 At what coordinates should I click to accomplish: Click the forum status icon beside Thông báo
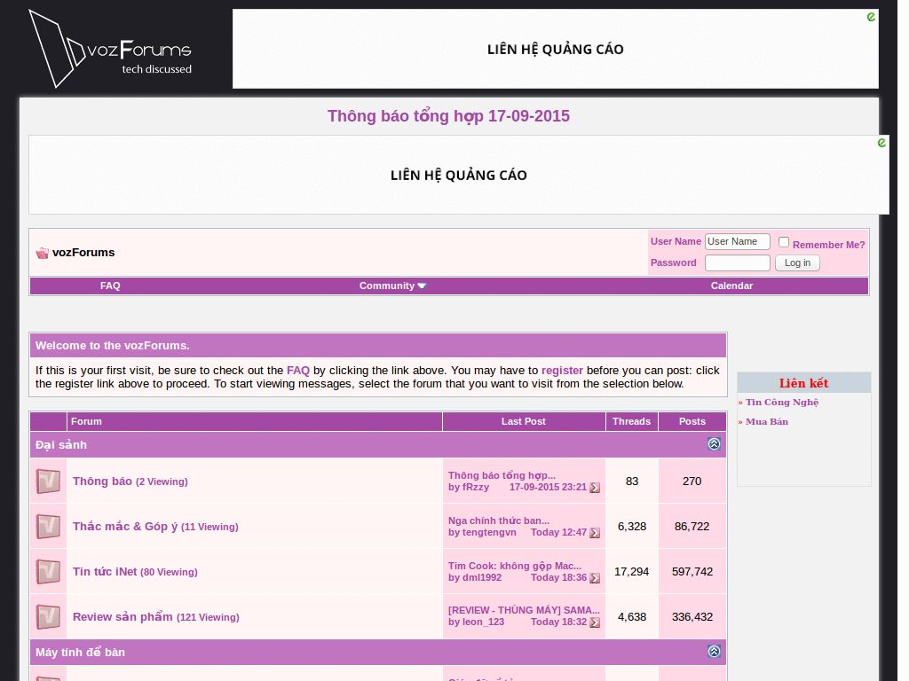pyautogui.click(x=48, y=481)
